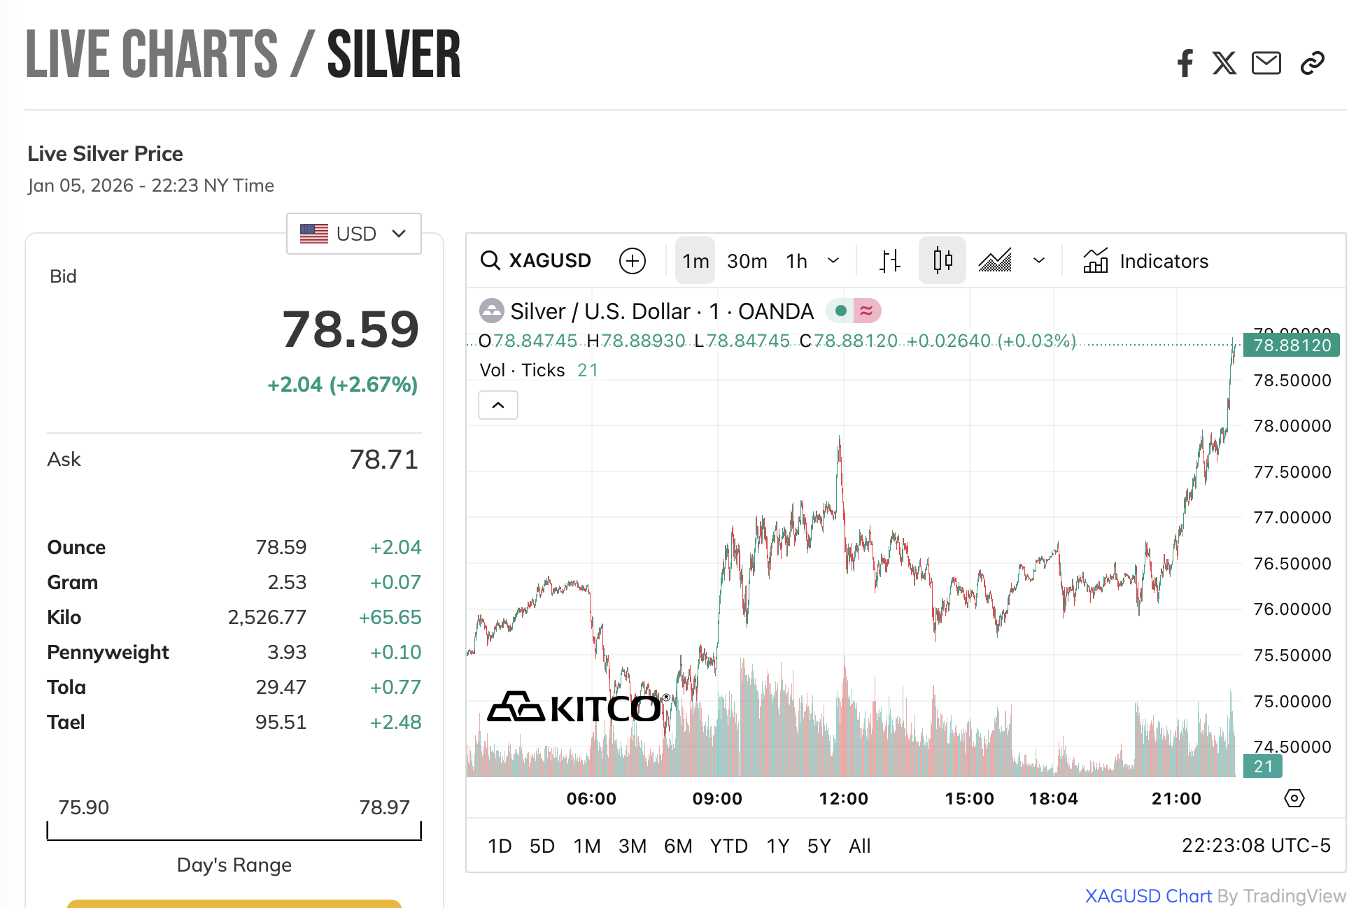Image resolution: width=1370 pixels, height=908 pixels.
Task: Toggle the 1m interval
Action: (x=695, y=261)
